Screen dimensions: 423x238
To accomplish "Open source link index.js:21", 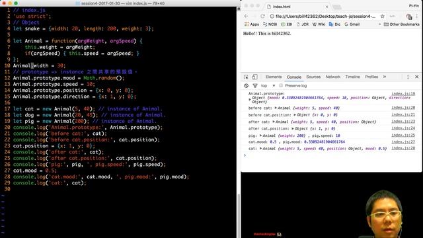I will [x=403, y=114].
